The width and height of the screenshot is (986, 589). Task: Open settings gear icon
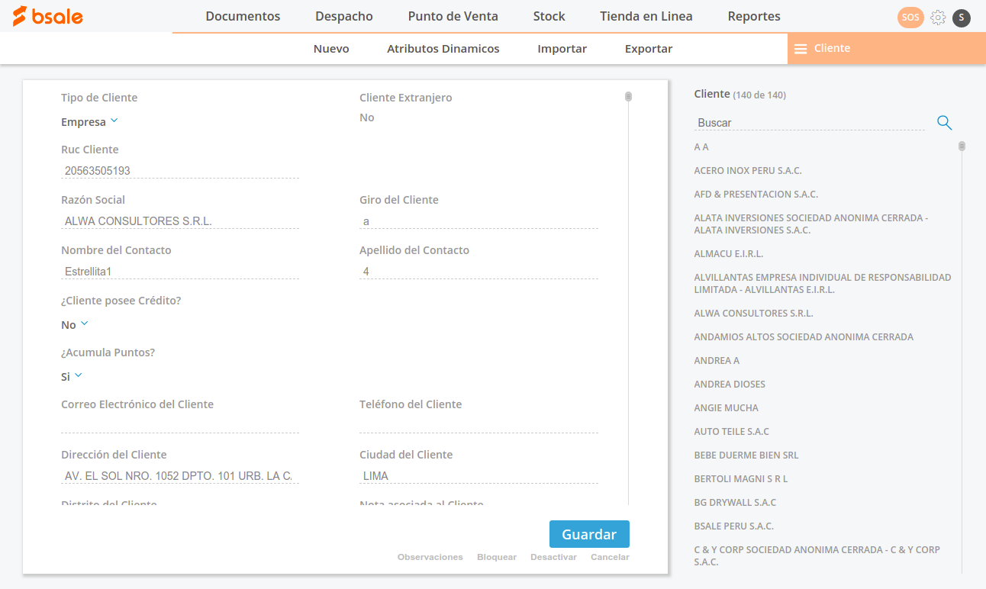[938, 18]
